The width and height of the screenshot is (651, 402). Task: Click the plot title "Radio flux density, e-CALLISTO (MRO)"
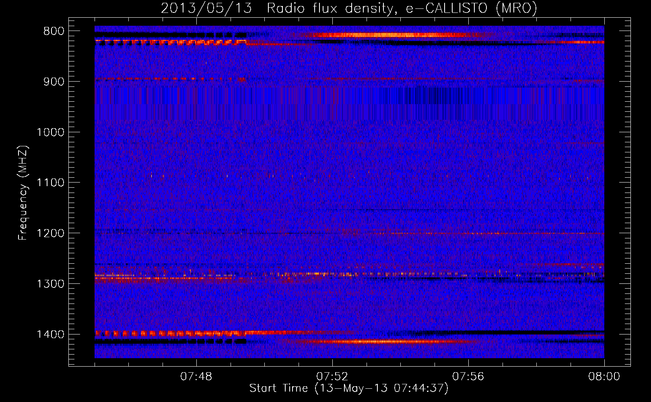tap(402, 8)
